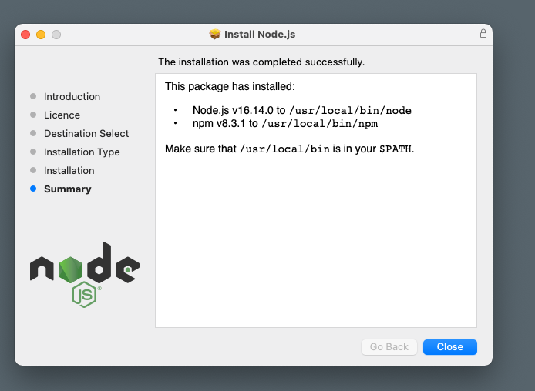Click the Node.js v16.14.0 install line

[302, 110]
